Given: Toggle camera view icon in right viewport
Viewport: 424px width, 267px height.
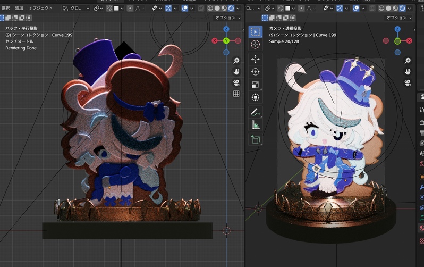Looking at the screenshot, I should coord(408,82).
